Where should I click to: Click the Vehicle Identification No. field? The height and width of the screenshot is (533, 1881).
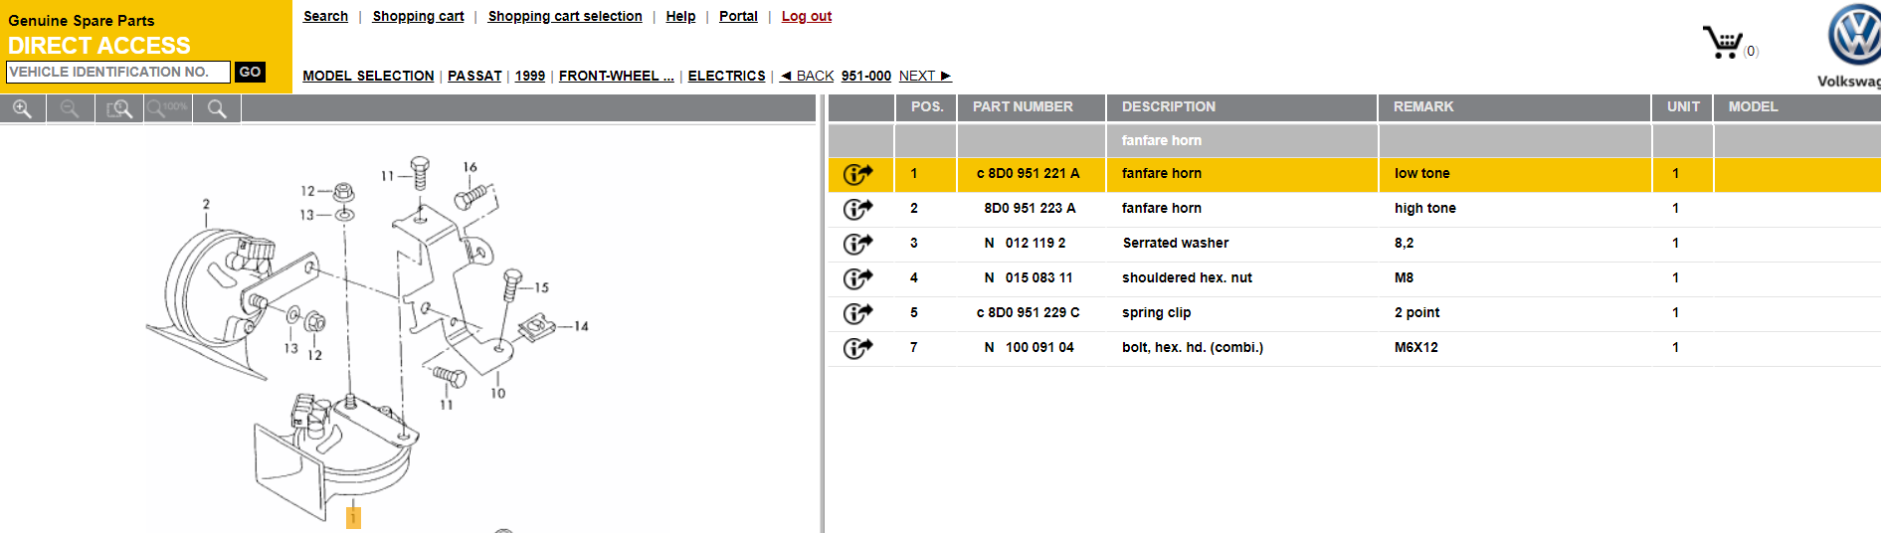[x=117, y=72]
